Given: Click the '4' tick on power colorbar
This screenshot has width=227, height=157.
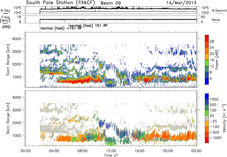Looking at the screenshot, I should 211,78.
